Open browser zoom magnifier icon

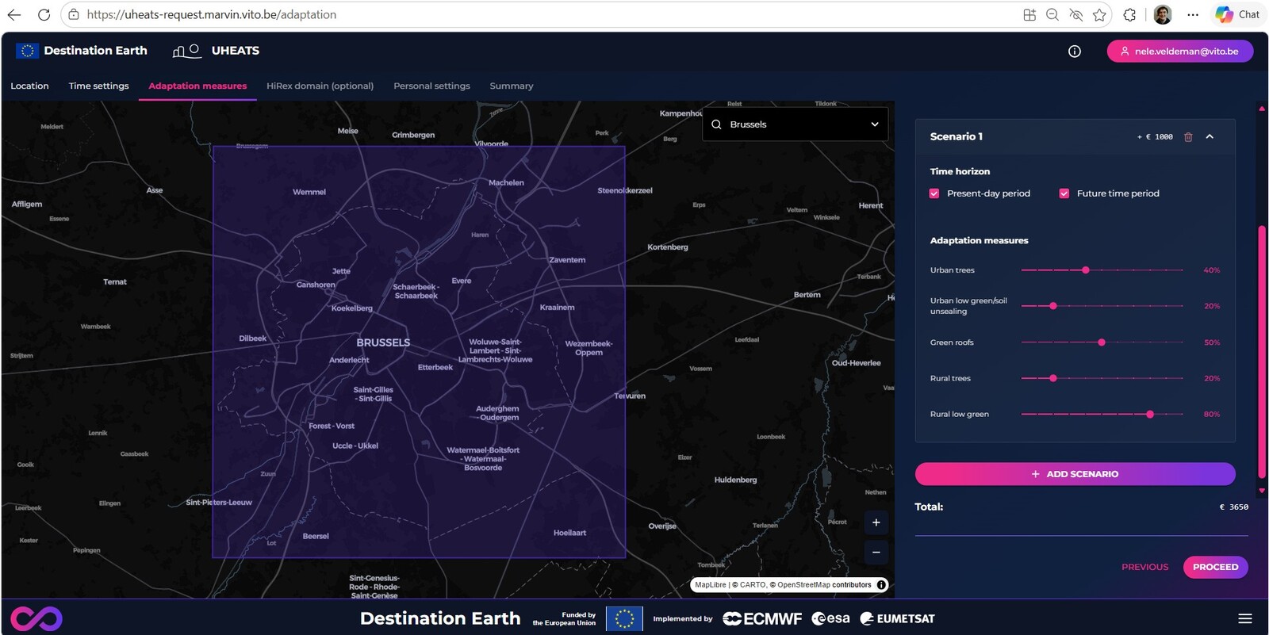point(1052,14)
